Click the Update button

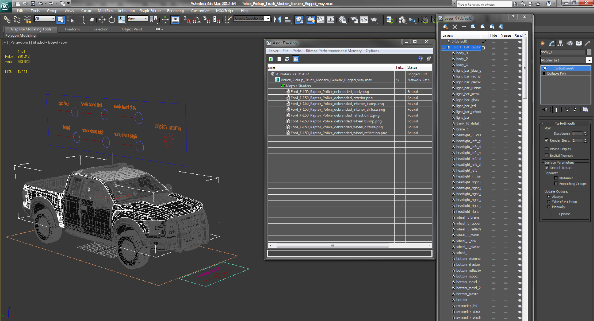pos(564,214)
